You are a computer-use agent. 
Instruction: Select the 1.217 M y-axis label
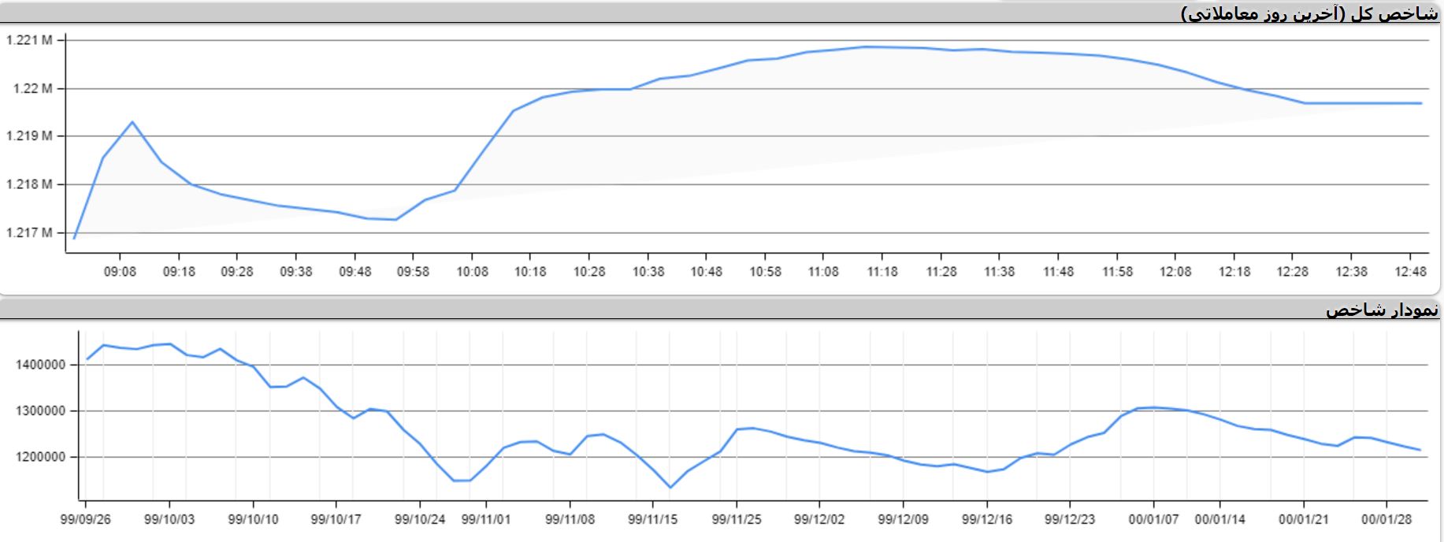(29, 232)
